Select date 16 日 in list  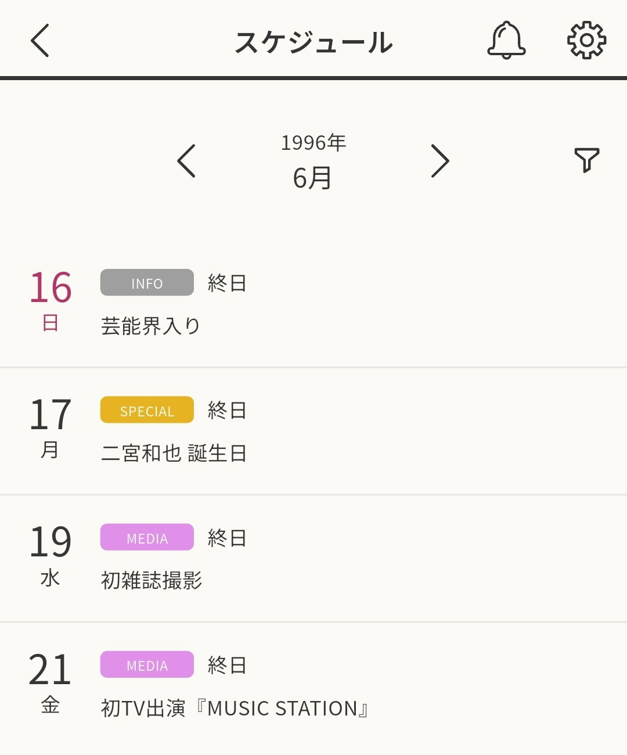(x=51, y=300)
